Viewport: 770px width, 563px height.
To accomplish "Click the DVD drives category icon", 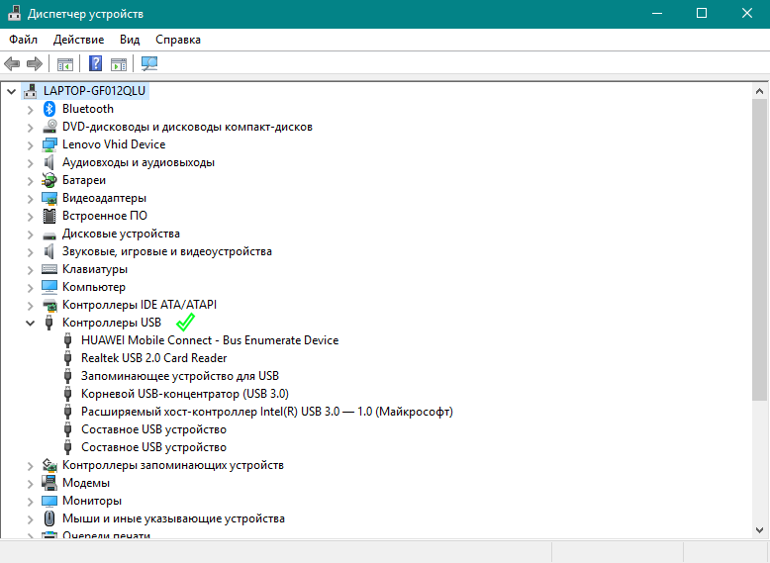I will point(49,127).
